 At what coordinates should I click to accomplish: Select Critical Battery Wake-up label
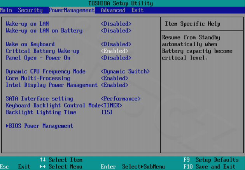coord(42,51)
